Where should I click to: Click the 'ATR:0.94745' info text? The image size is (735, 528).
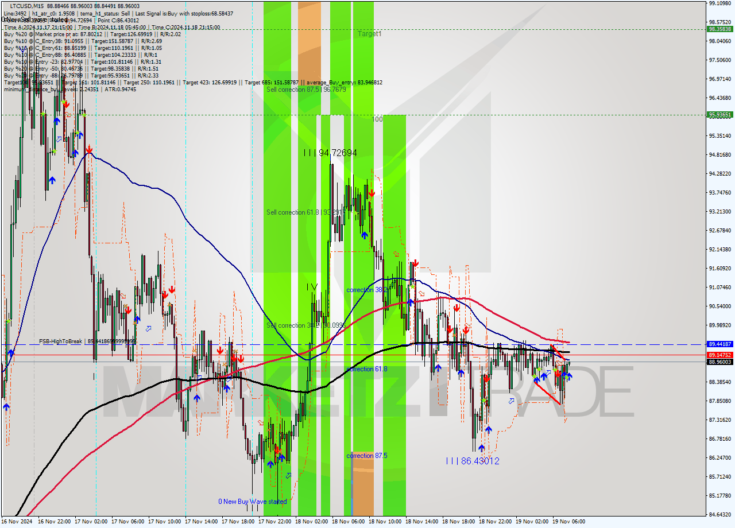(121, 89)
